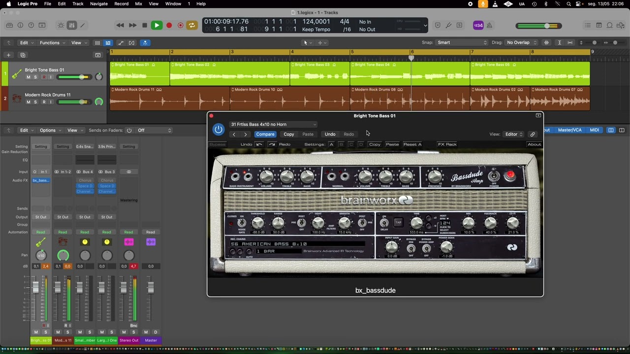Open the plugin View Editor dropdown

[x=514, y=134]
